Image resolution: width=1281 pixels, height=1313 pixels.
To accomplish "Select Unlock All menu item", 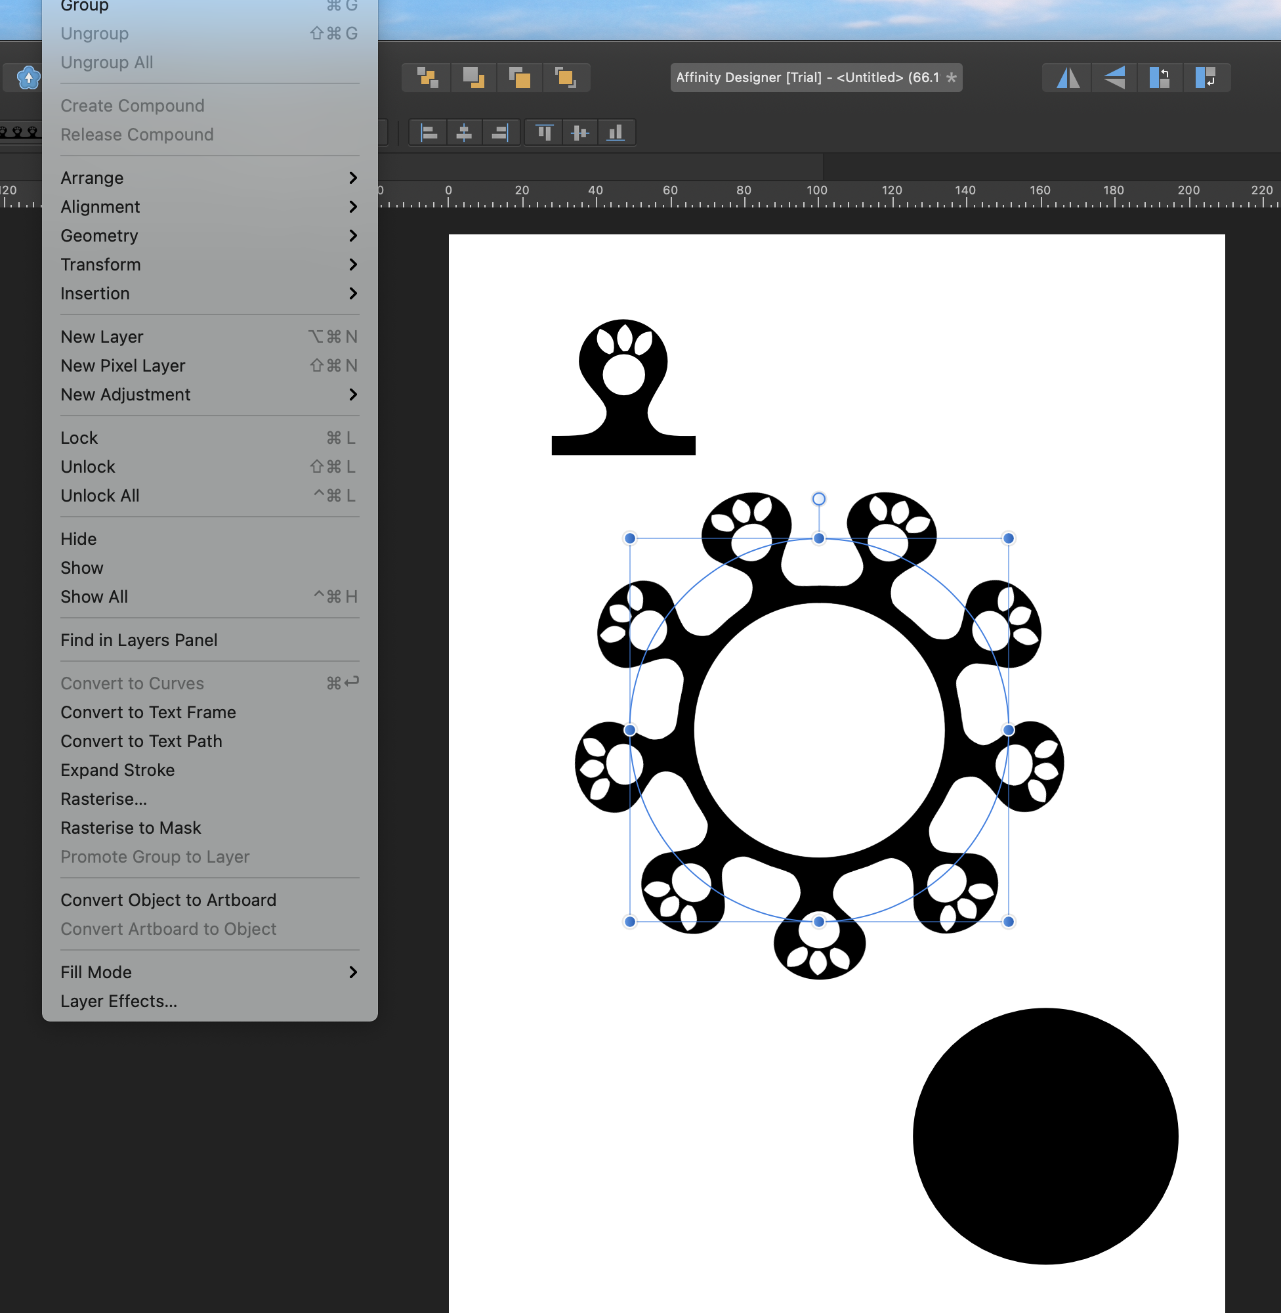I will tap(209, 495).
